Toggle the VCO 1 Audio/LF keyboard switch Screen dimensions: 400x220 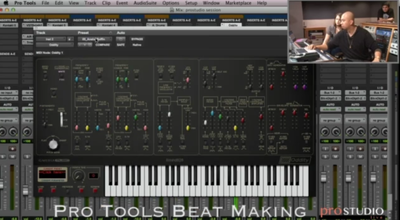tap(99, 76)
